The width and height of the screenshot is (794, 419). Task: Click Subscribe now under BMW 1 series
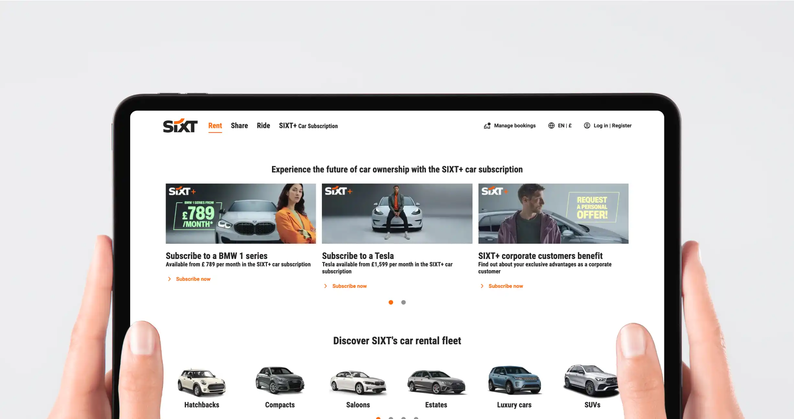[x=193, y=279]
